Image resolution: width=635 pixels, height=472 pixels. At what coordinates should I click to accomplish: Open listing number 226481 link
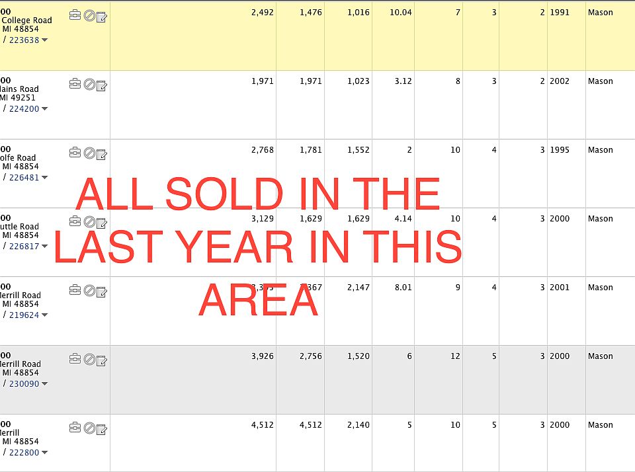(x=24, y=177)
